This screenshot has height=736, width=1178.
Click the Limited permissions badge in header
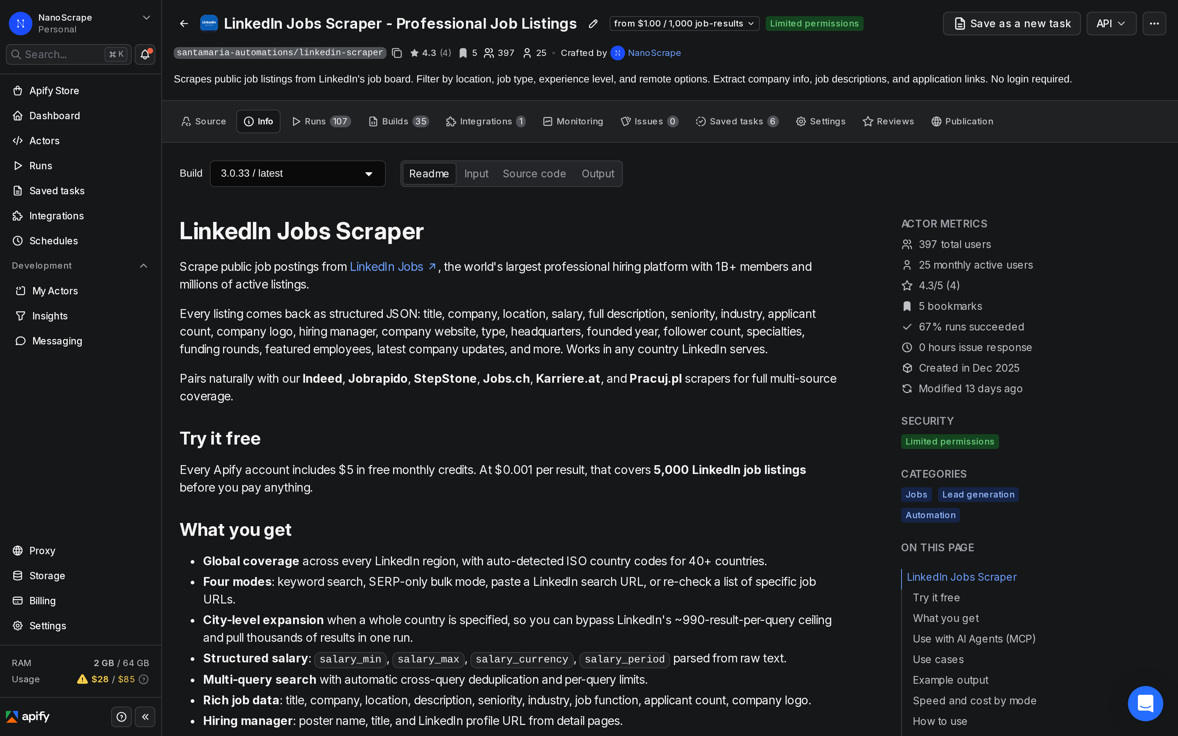814,23
